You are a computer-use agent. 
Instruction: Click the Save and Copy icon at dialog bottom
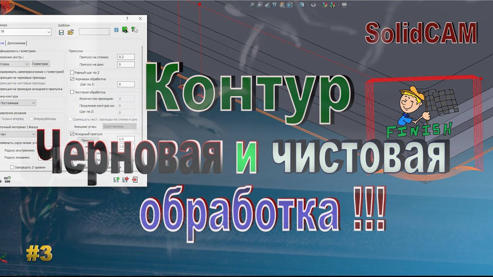click(x=126, y=180)
